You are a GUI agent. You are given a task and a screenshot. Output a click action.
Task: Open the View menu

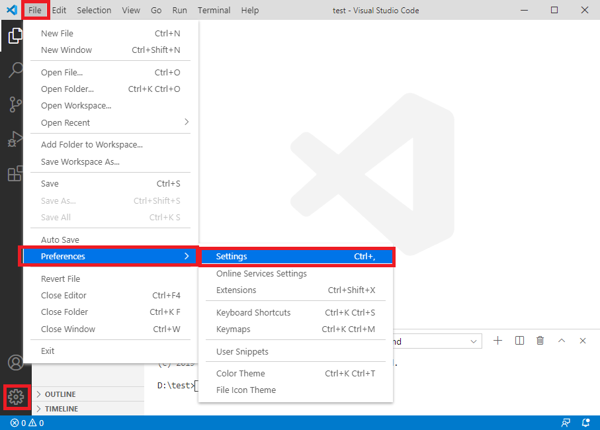click(131, 10)
